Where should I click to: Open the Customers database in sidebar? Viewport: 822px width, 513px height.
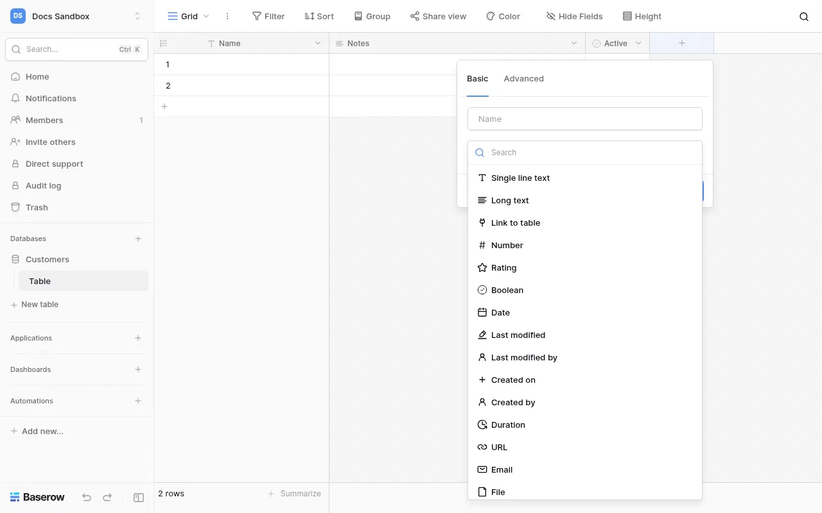point(76,259)
